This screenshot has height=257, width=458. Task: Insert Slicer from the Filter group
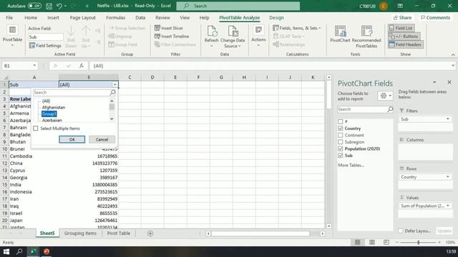point(169,28)
